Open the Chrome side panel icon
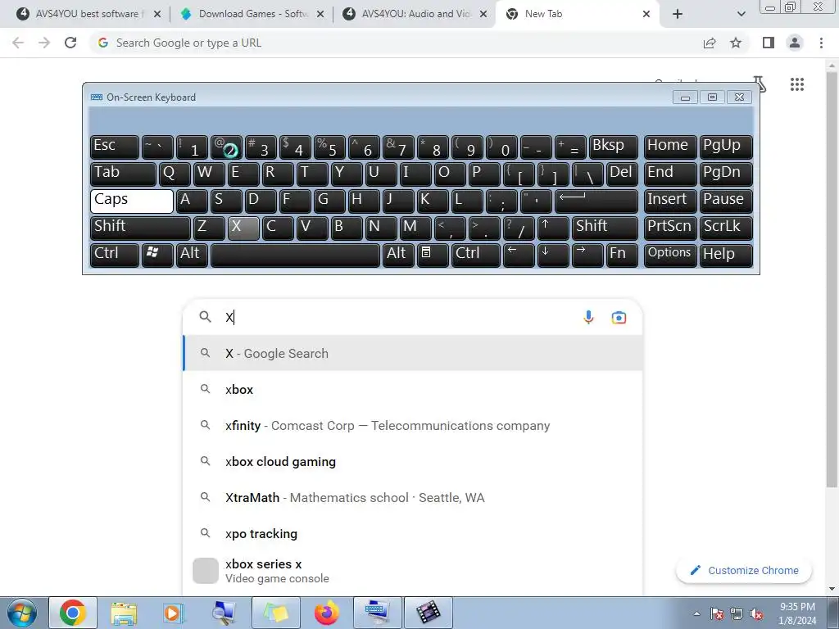Screen dimensions: 839x629 coord(769,43)
